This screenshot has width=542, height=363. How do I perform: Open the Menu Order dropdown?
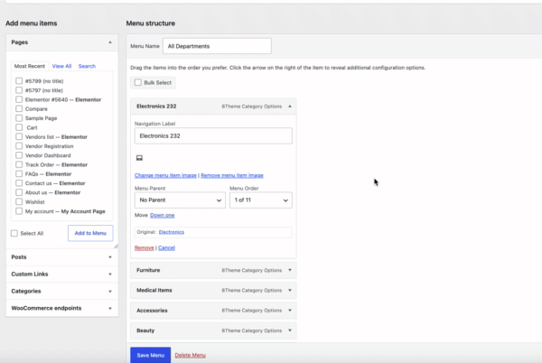pyautogui.click(x=261, y=200)
